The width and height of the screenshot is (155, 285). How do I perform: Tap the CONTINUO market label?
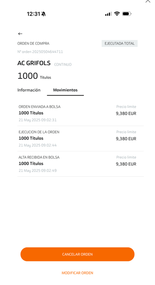(63, 64)
